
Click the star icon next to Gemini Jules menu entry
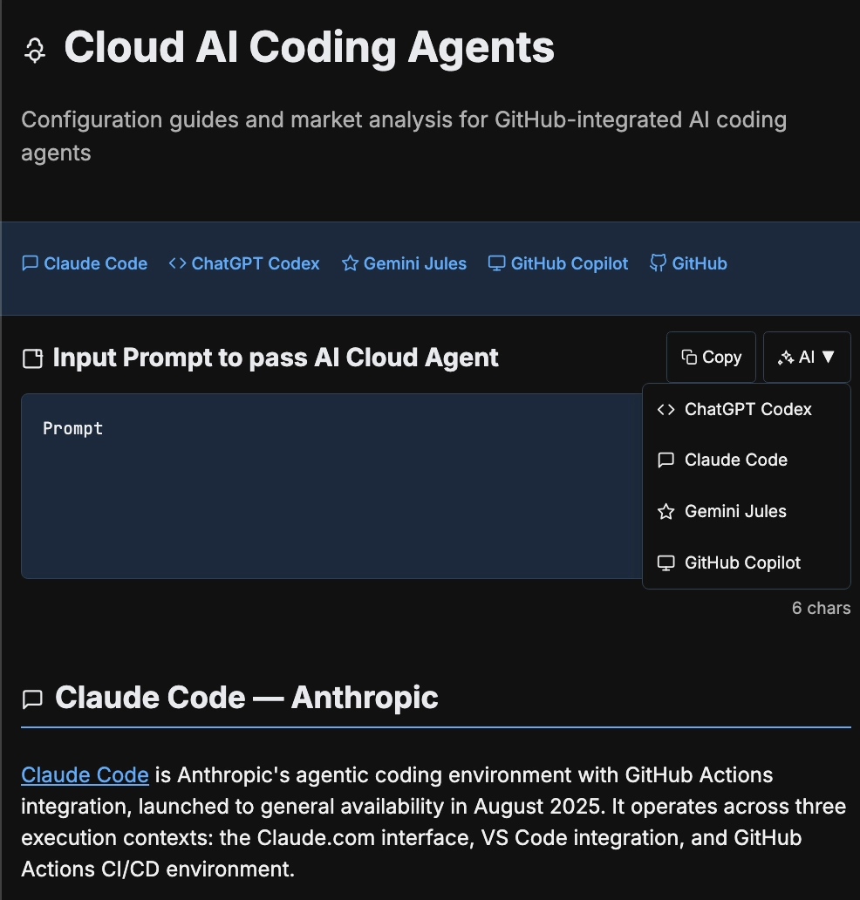click(x=665, y=511)
